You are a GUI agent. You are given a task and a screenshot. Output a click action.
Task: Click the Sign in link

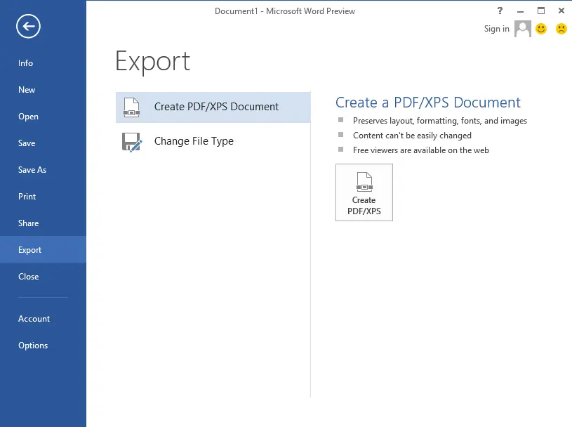pyautogui.click(x=496, y=29)
